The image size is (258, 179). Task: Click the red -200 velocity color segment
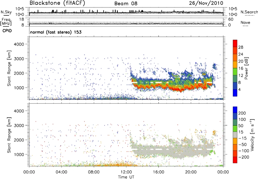tap(235, 160)
